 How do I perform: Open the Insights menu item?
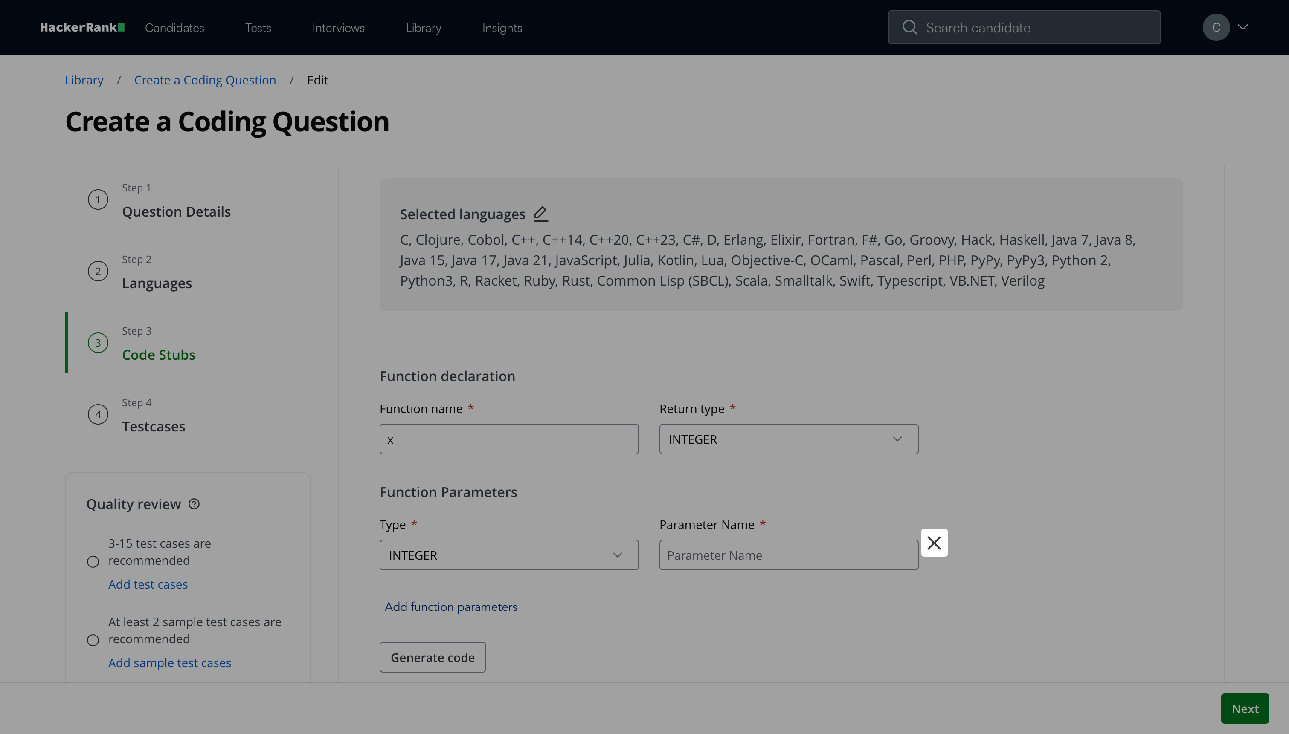pyautogui.click(x=502, y=28)
